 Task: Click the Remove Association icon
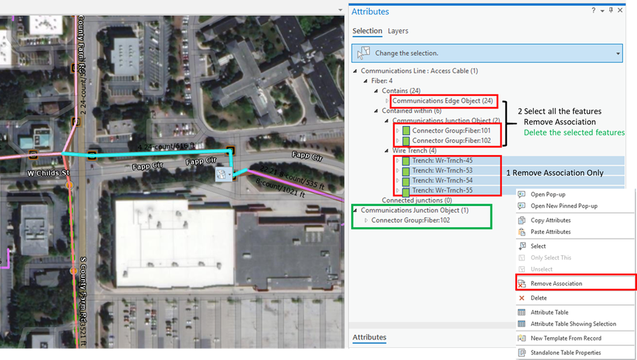[522, 283]
